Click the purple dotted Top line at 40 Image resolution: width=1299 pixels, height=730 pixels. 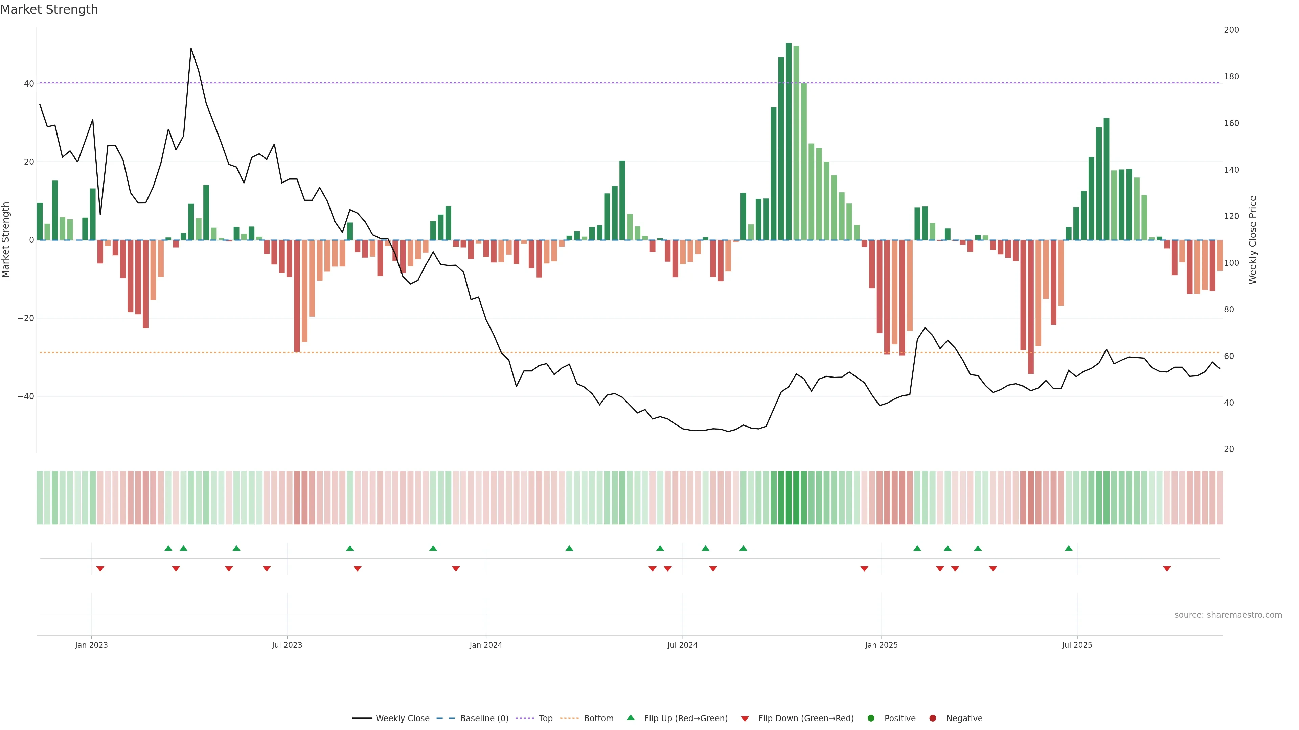pyautogui.click(x=504, y=83)
